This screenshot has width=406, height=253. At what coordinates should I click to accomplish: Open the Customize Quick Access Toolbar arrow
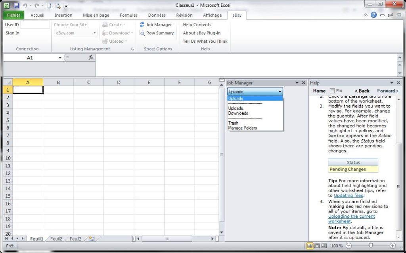(66, 6)
